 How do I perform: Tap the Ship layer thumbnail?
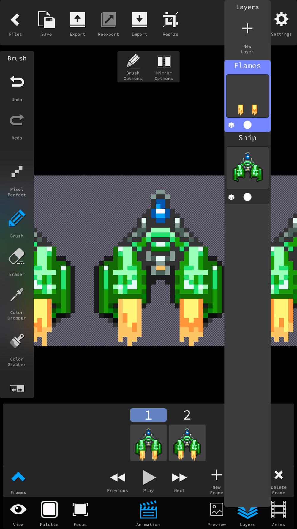(x=247, y=168)
